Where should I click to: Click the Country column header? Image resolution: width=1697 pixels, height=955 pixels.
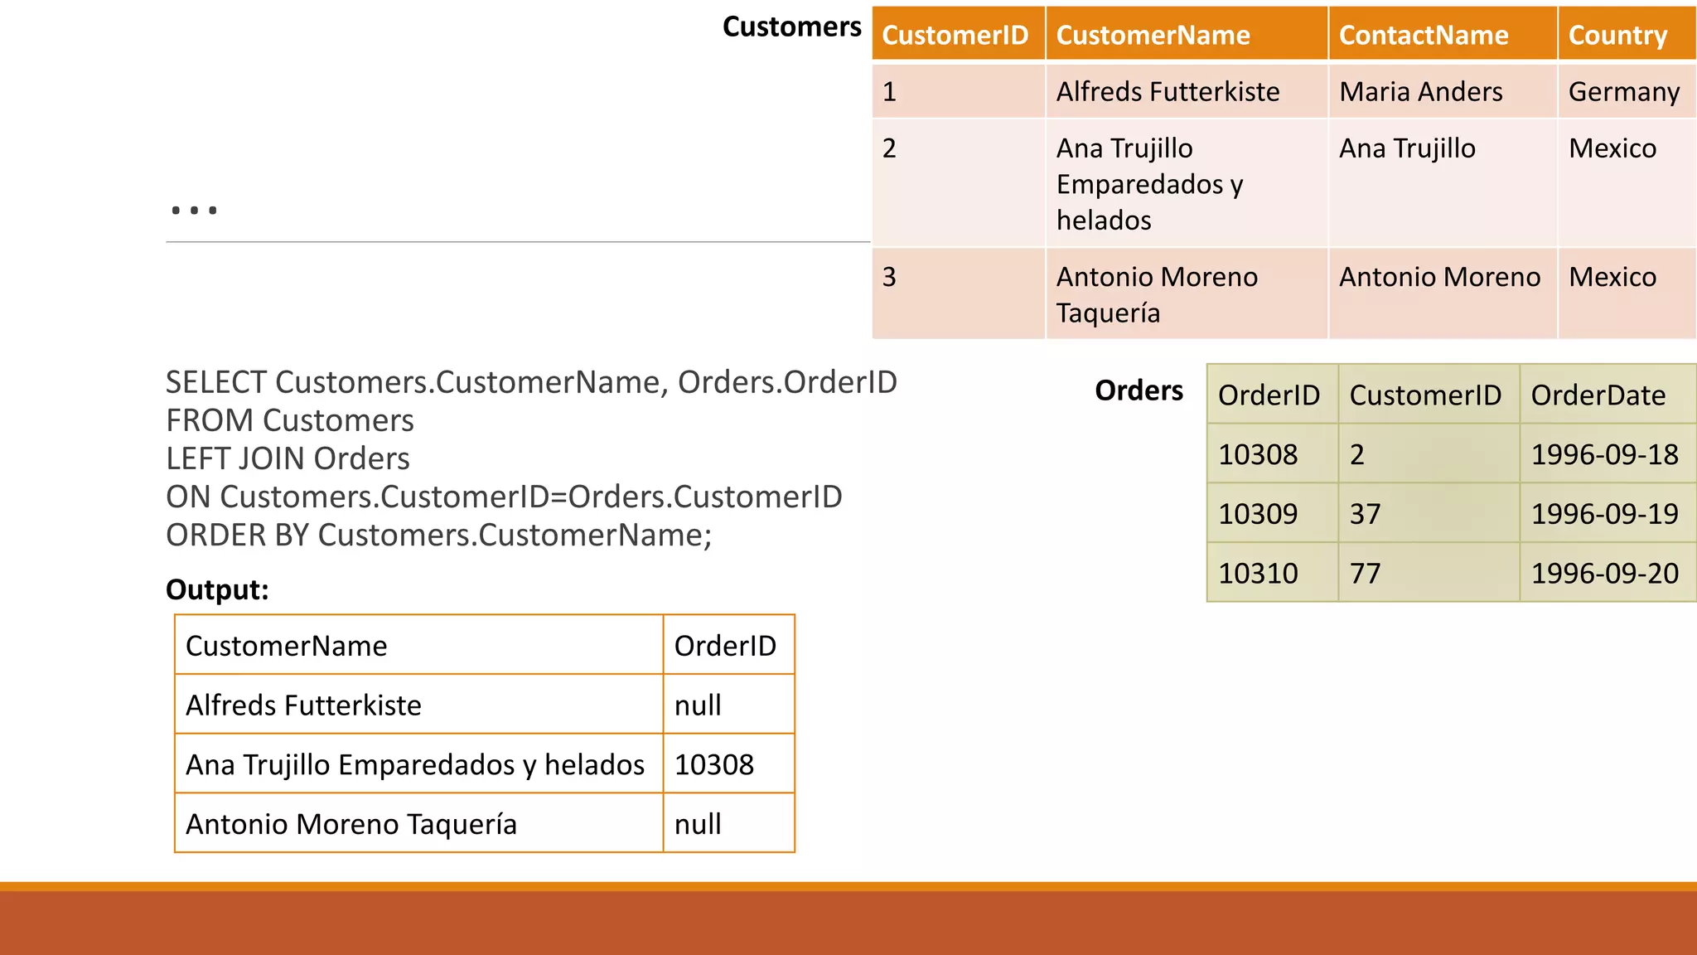(x=1617, y=36)
